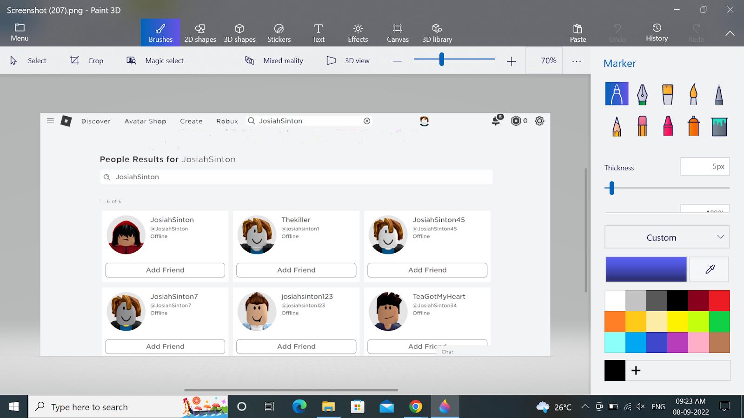Choose the red color swatch
744x418 pixels.
coord(719,300)
